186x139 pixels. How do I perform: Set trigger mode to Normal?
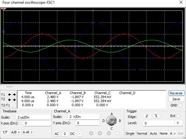[142, 133]
